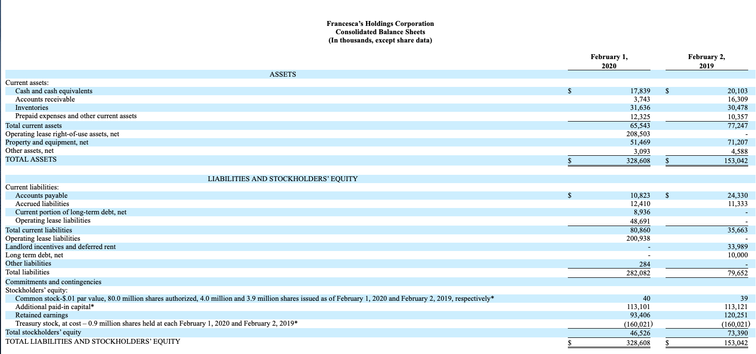Click the 'Accounts receivable' row label
756x354 pixels.
coord(45,99)
